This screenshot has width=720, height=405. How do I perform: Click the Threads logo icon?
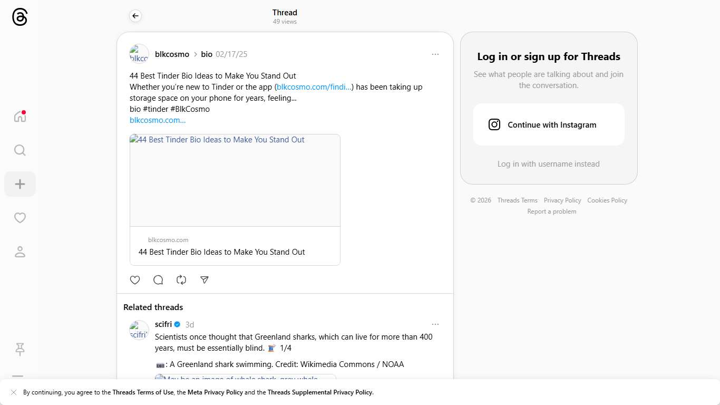[20, 17]
